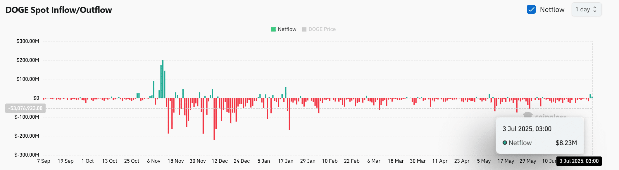The width and height of the screenshot is (619, 170).
Task: Click the 17 Jan date axis label
Action: 285,161
